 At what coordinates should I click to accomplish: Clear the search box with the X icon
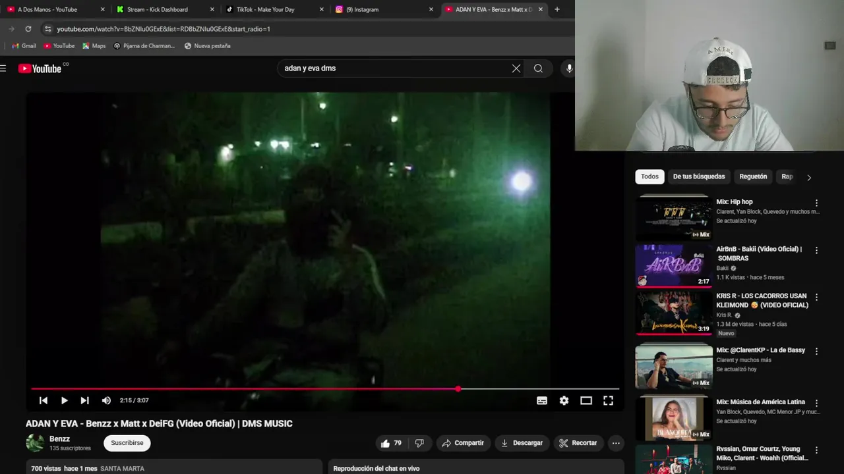[x=516, y=68]
